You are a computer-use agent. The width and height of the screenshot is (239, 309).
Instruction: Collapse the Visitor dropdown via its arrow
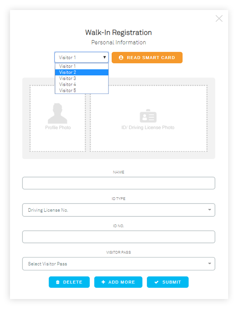[104, 57]
